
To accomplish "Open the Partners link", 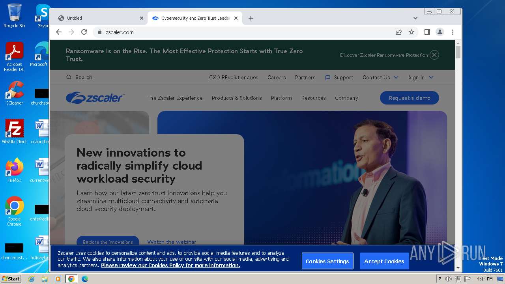I will [305, 77].
